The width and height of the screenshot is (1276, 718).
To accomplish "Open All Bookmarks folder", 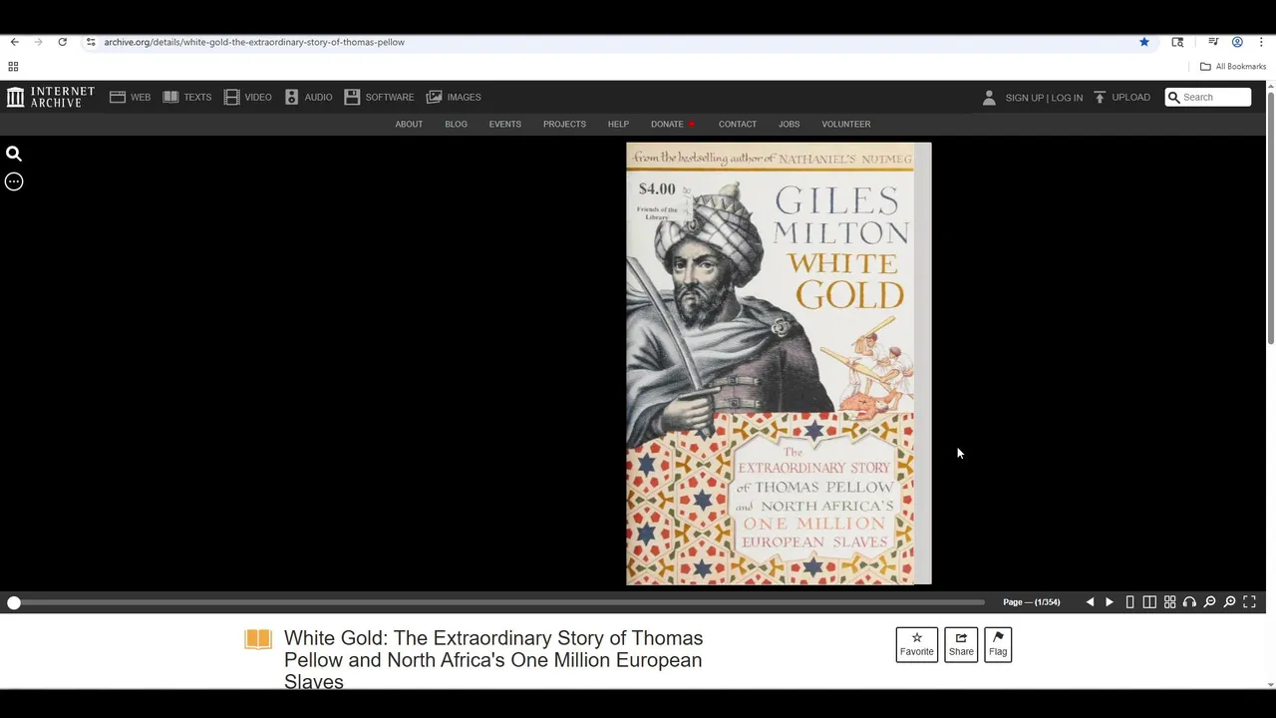I will click(1233, 67).
